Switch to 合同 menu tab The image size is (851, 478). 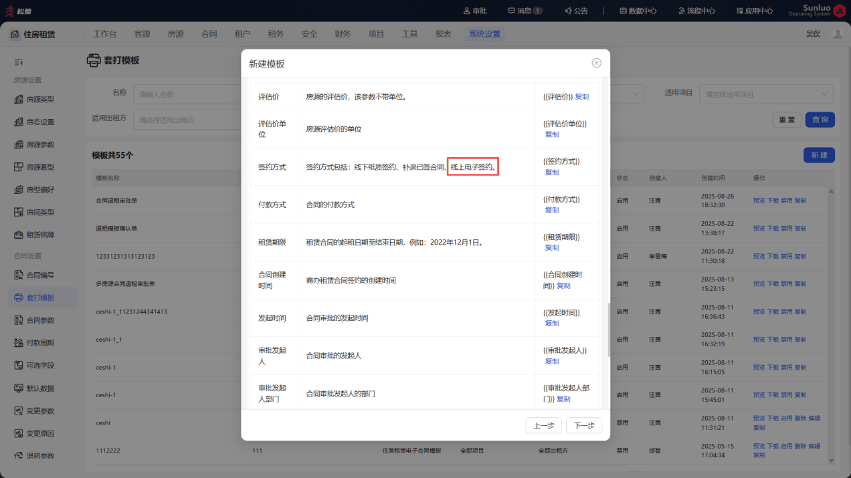[209, 34]
